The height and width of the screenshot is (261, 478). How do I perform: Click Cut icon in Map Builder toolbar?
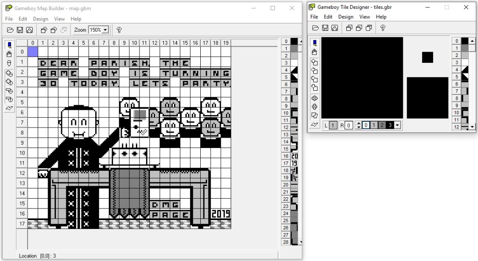point(44,30)
